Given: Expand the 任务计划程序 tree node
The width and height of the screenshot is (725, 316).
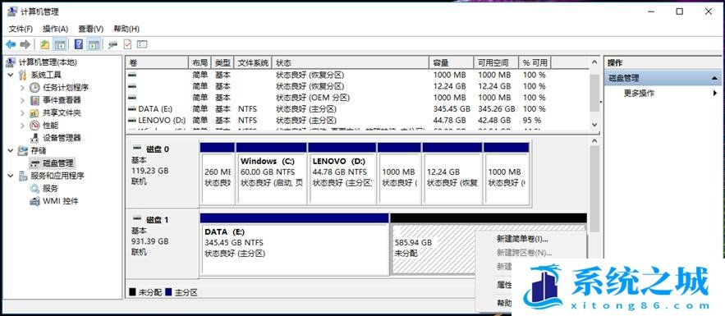Looking at the screenshot, I should [23, 87].
